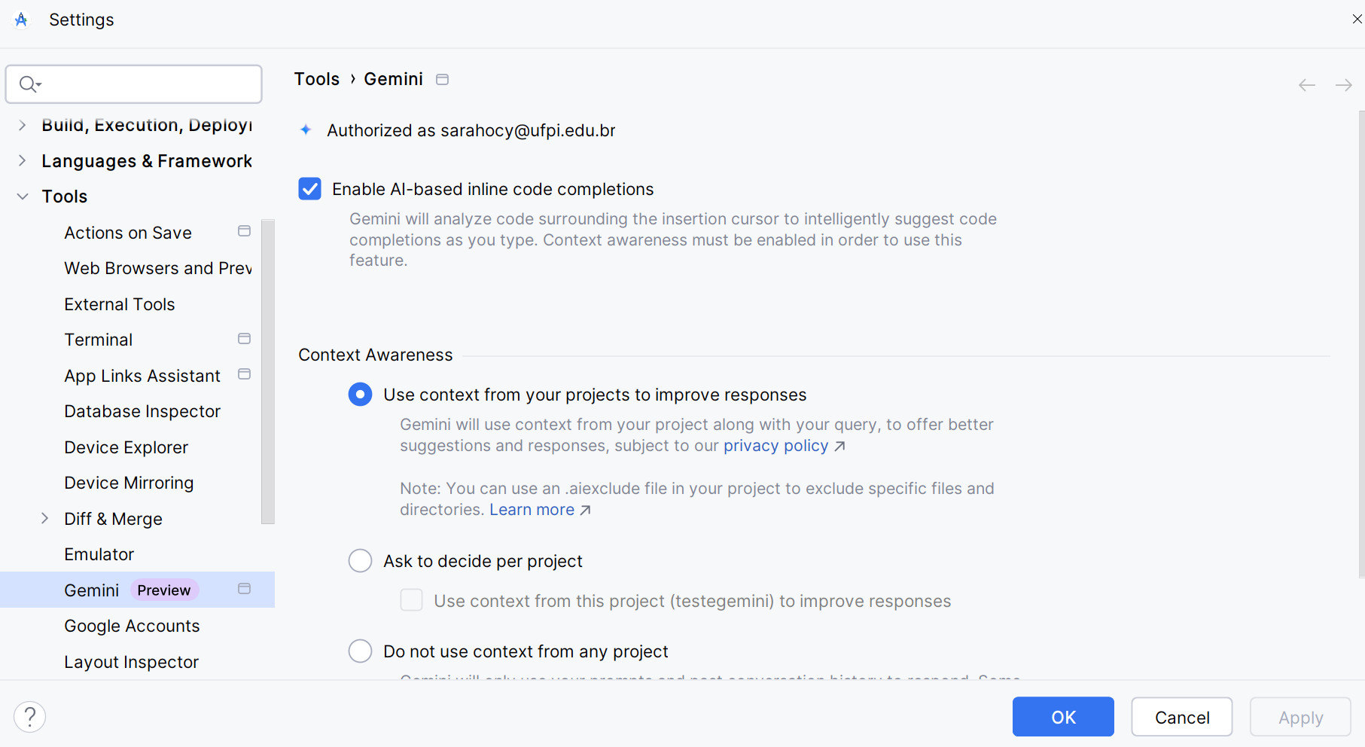1365x747 pixels.
Task: Open App Links Assistant settings
Action: pos(142,376)
